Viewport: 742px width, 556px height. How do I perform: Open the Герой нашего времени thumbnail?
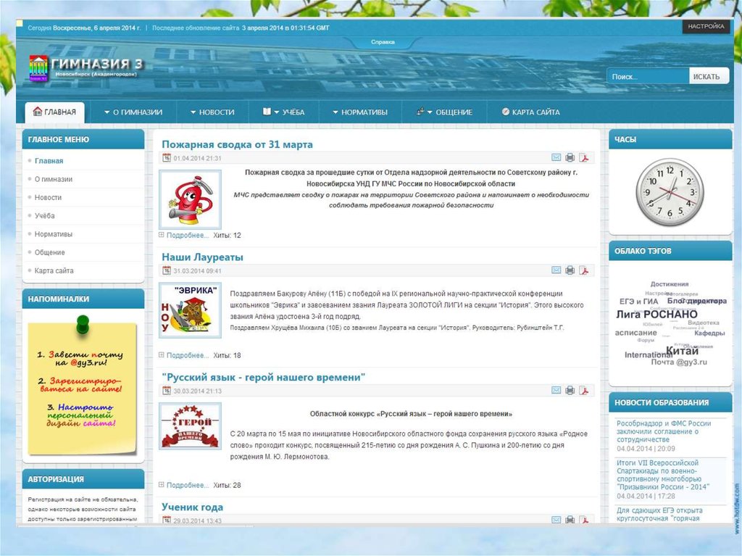tap(191, 426)
